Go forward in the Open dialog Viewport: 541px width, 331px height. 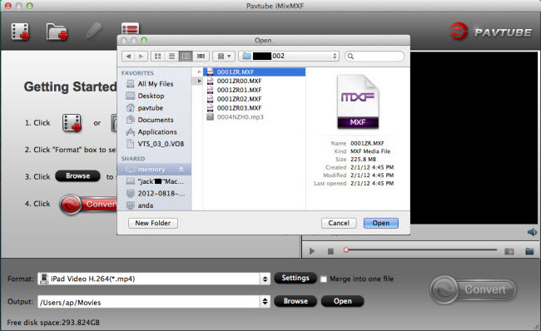141,57
